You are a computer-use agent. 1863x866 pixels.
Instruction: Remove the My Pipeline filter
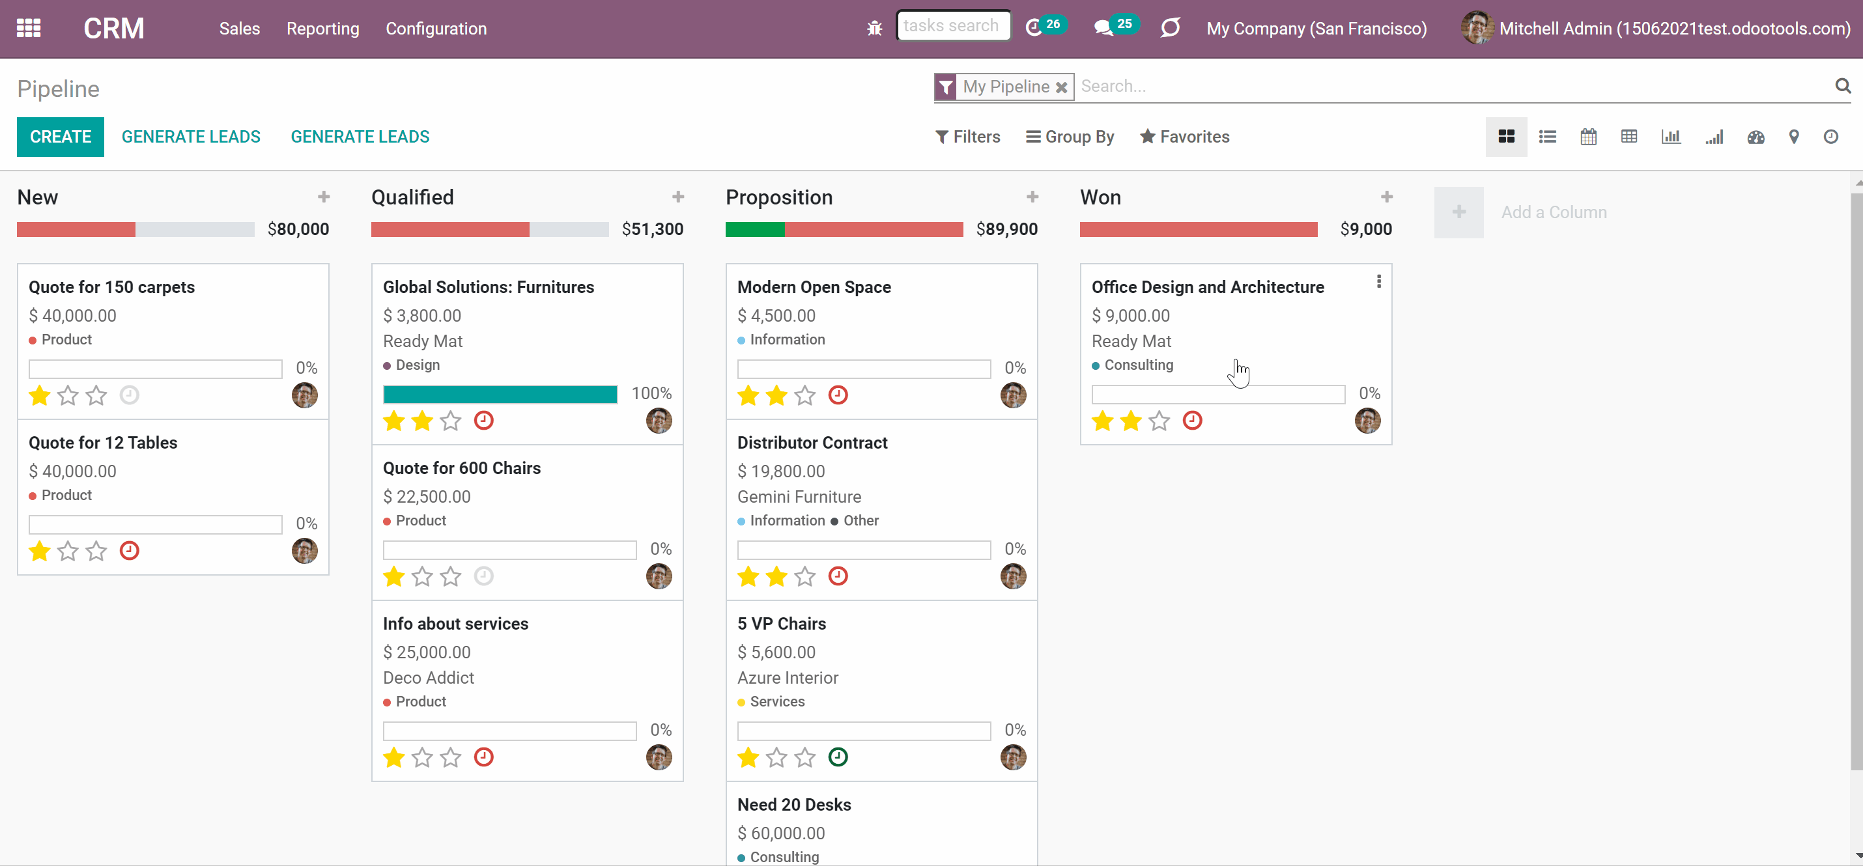point(1061,87)
